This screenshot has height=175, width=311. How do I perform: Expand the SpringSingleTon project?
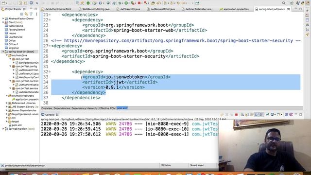(3, 129)
